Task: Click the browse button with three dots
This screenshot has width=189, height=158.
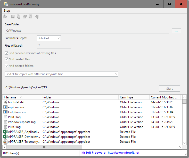Action: click(x=176, y=31)
